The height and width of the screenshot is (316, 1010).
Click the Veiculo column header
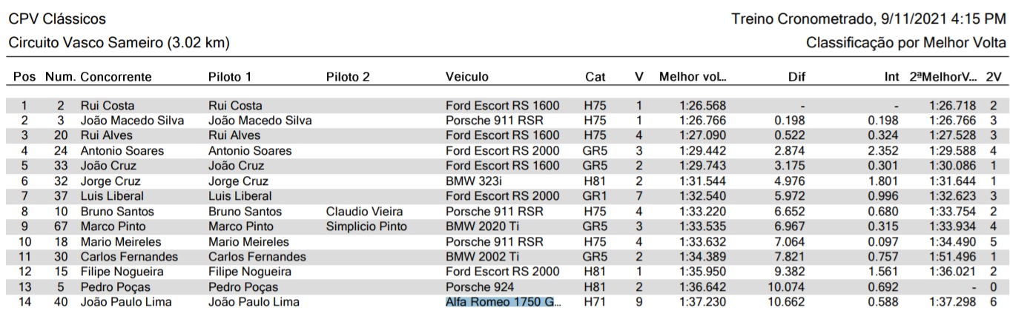tap(466, 77)
